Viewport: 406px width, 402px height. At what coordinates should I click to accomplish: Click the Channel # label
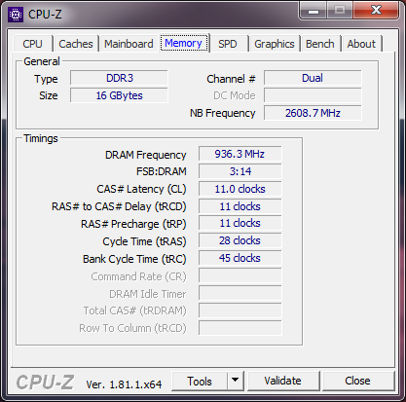click(231, 79)
